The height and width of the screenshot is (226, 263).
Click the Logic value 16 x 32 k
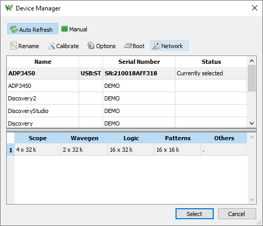(131, 150)
